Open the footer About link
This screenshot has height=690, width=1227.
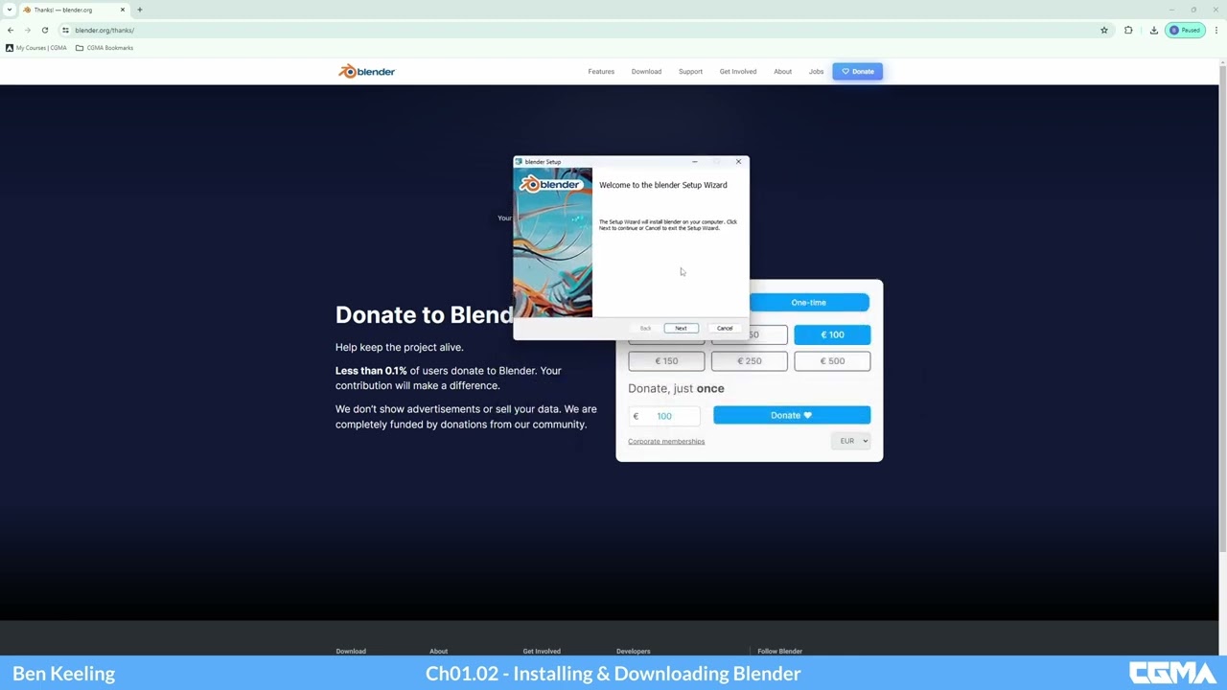click(438, 652)
